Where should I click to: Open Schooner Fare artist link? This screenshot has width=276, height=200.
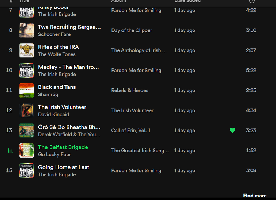coord(54,34)
